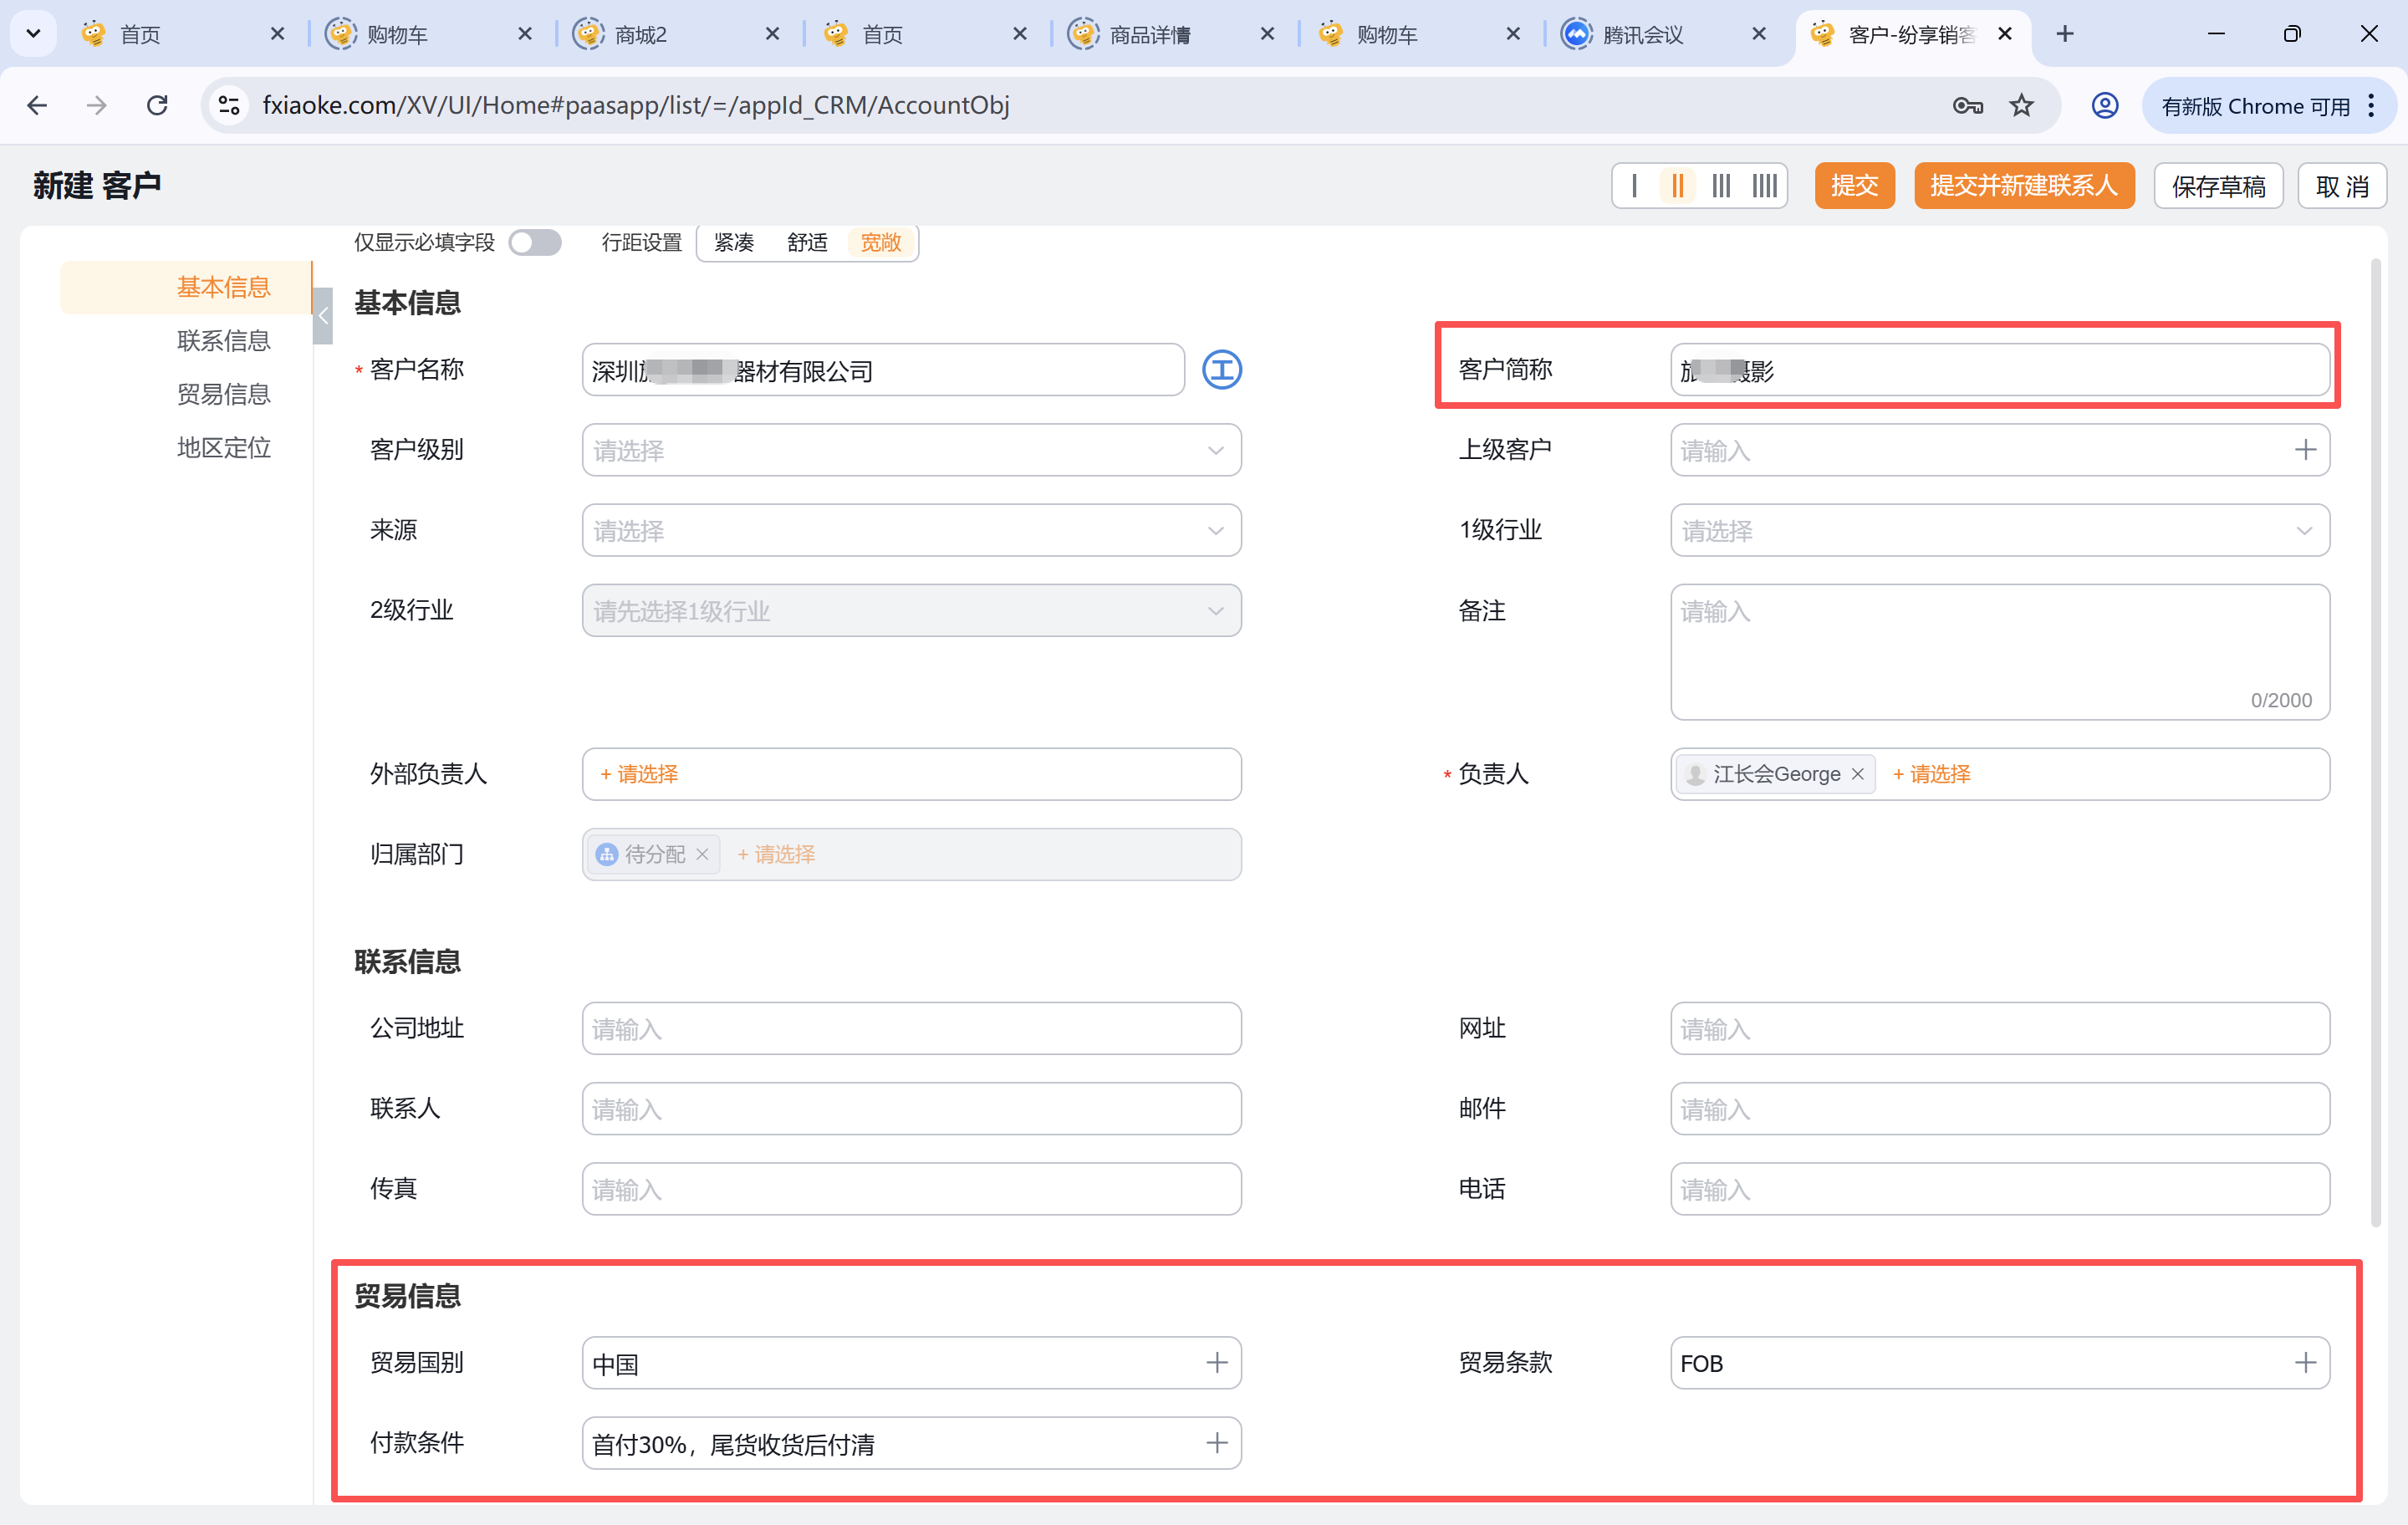Collapse the left section navigation panel
This screenshot has width=2408, height=1525.
pos(323,316)
